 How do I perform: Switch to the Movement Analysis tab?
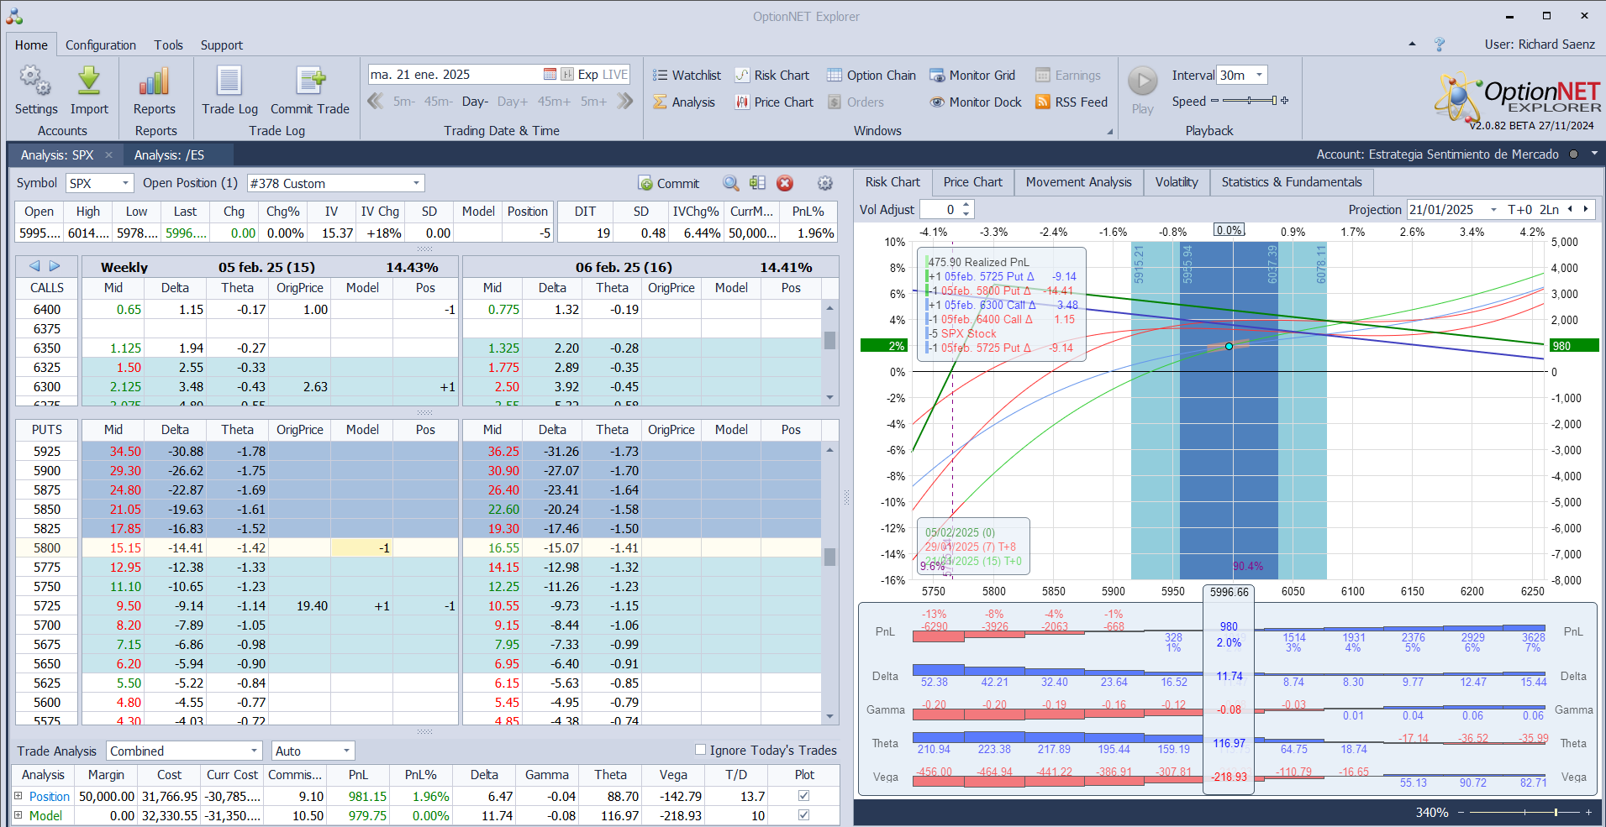click(x=1078, y=182)
